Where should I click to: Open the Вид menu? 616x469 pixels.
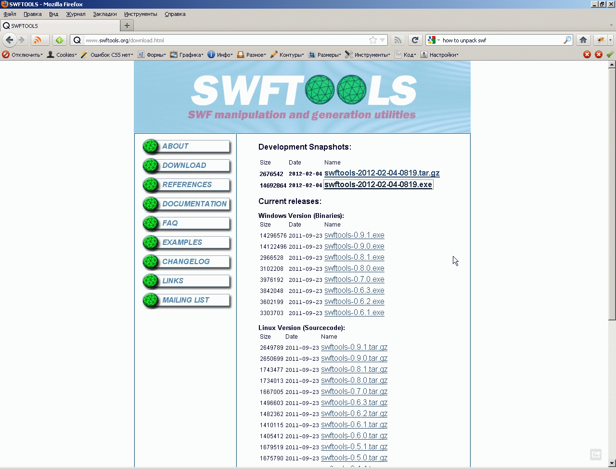click(54, 14)
